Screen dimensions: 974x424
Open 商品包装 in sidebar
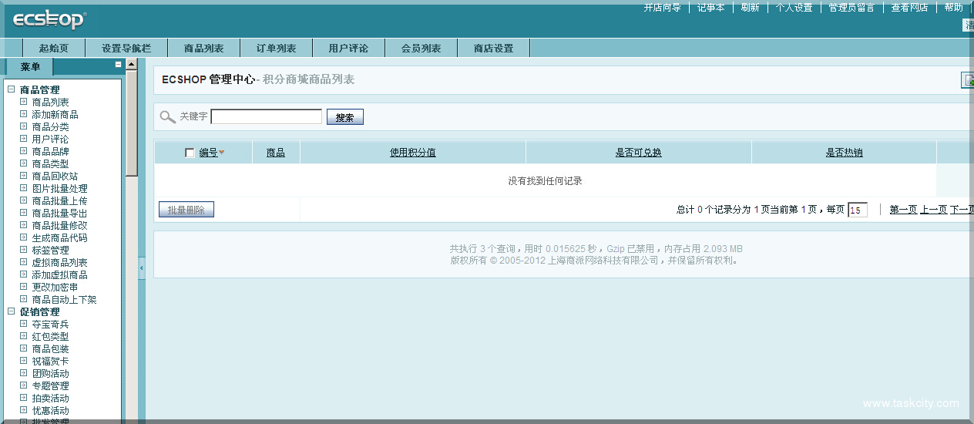[50, 348]
